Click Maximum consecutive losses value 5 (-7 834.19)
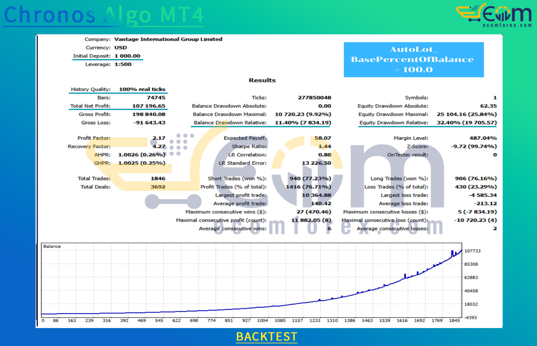The image size is (537, 346). click(x=478, y=212)
